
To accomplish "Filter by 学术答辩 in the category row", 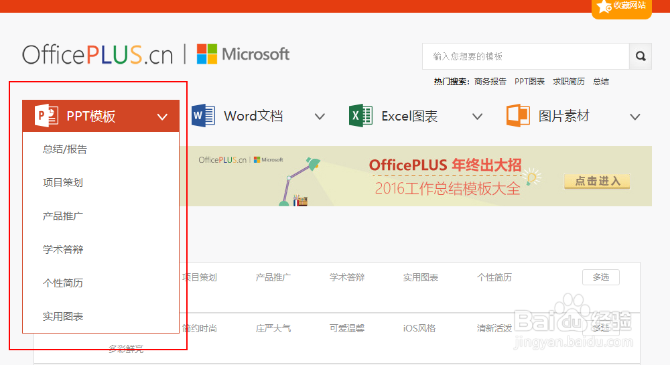I will [347, 277].
